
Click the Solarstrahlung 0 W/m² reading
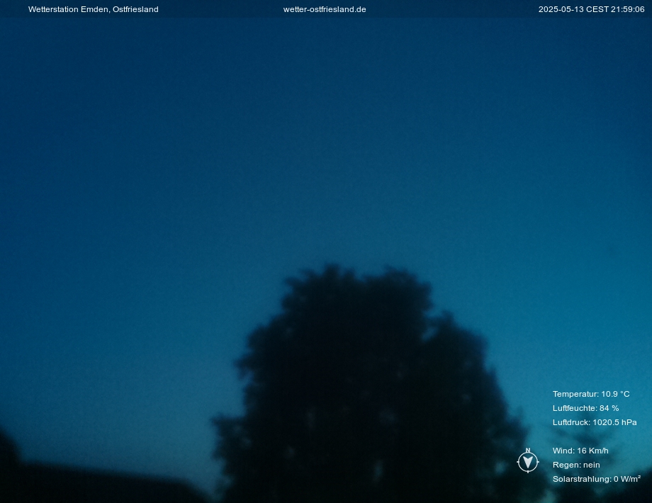coord(596,479)
